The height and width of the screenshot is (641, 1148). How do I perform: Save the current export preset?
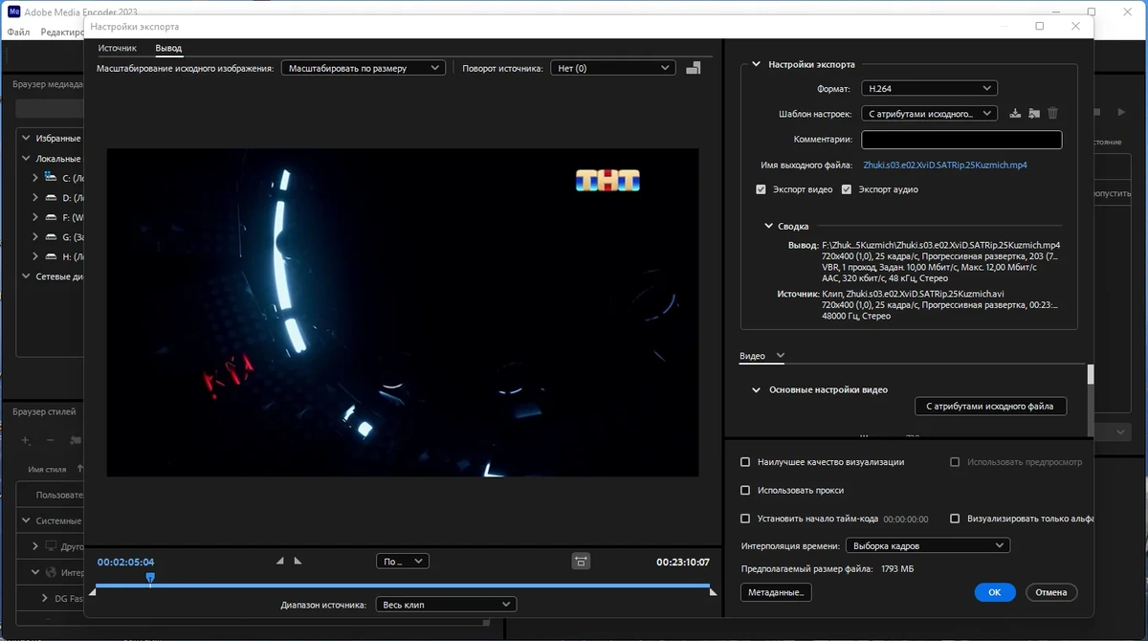1016,113
